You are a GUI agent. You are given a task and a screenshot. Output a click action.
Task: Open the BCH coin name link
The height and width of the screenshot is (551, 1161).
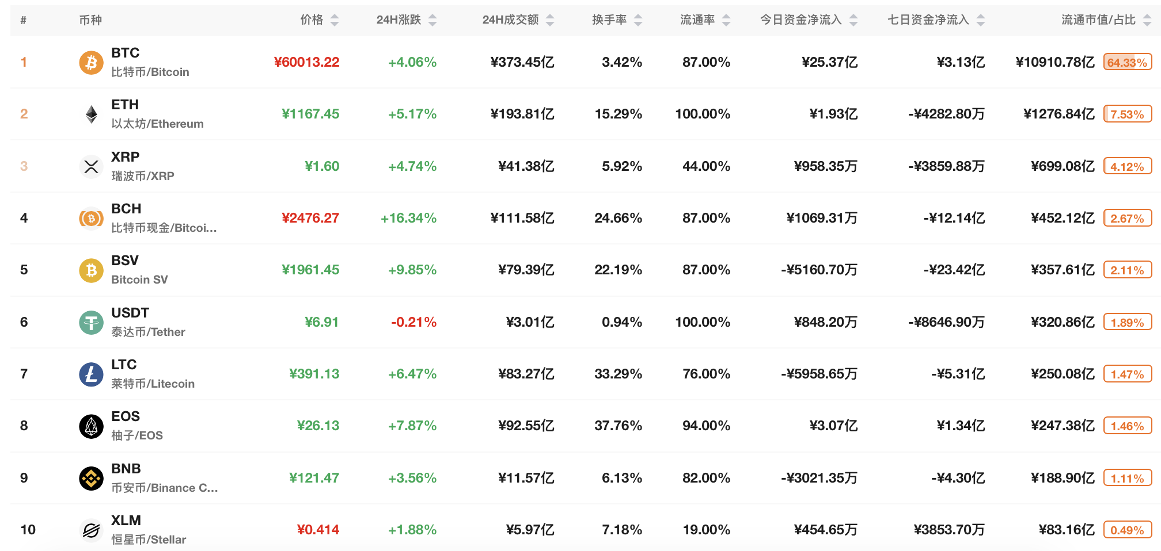[x=126, y=209]
